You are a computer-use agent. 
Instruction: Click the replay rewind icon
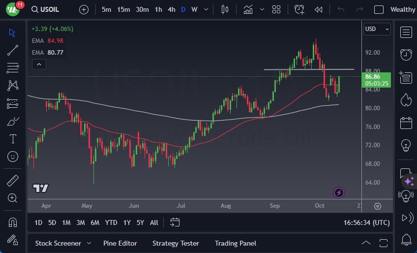click(319, 9)
